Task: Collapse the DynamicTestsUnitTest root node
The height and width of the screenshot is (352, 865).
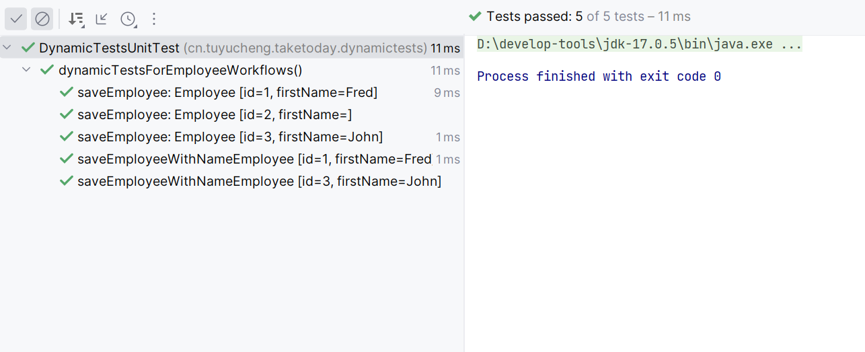Action: coord(8,48)
